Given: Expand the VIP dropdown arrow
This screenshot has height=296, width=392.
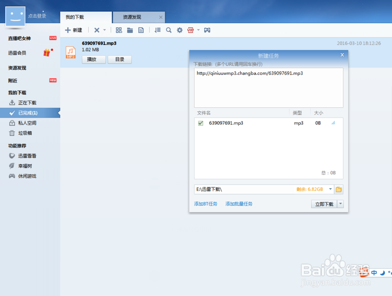Looking at the screenshot, I should (198, 30).
